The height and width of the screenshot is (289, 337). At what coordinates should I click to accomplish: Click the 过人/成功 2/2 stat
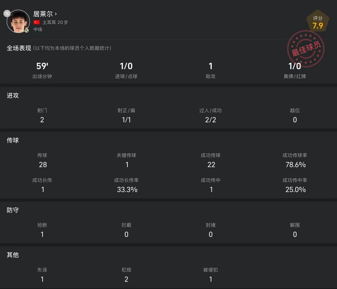tap(210, 115)
